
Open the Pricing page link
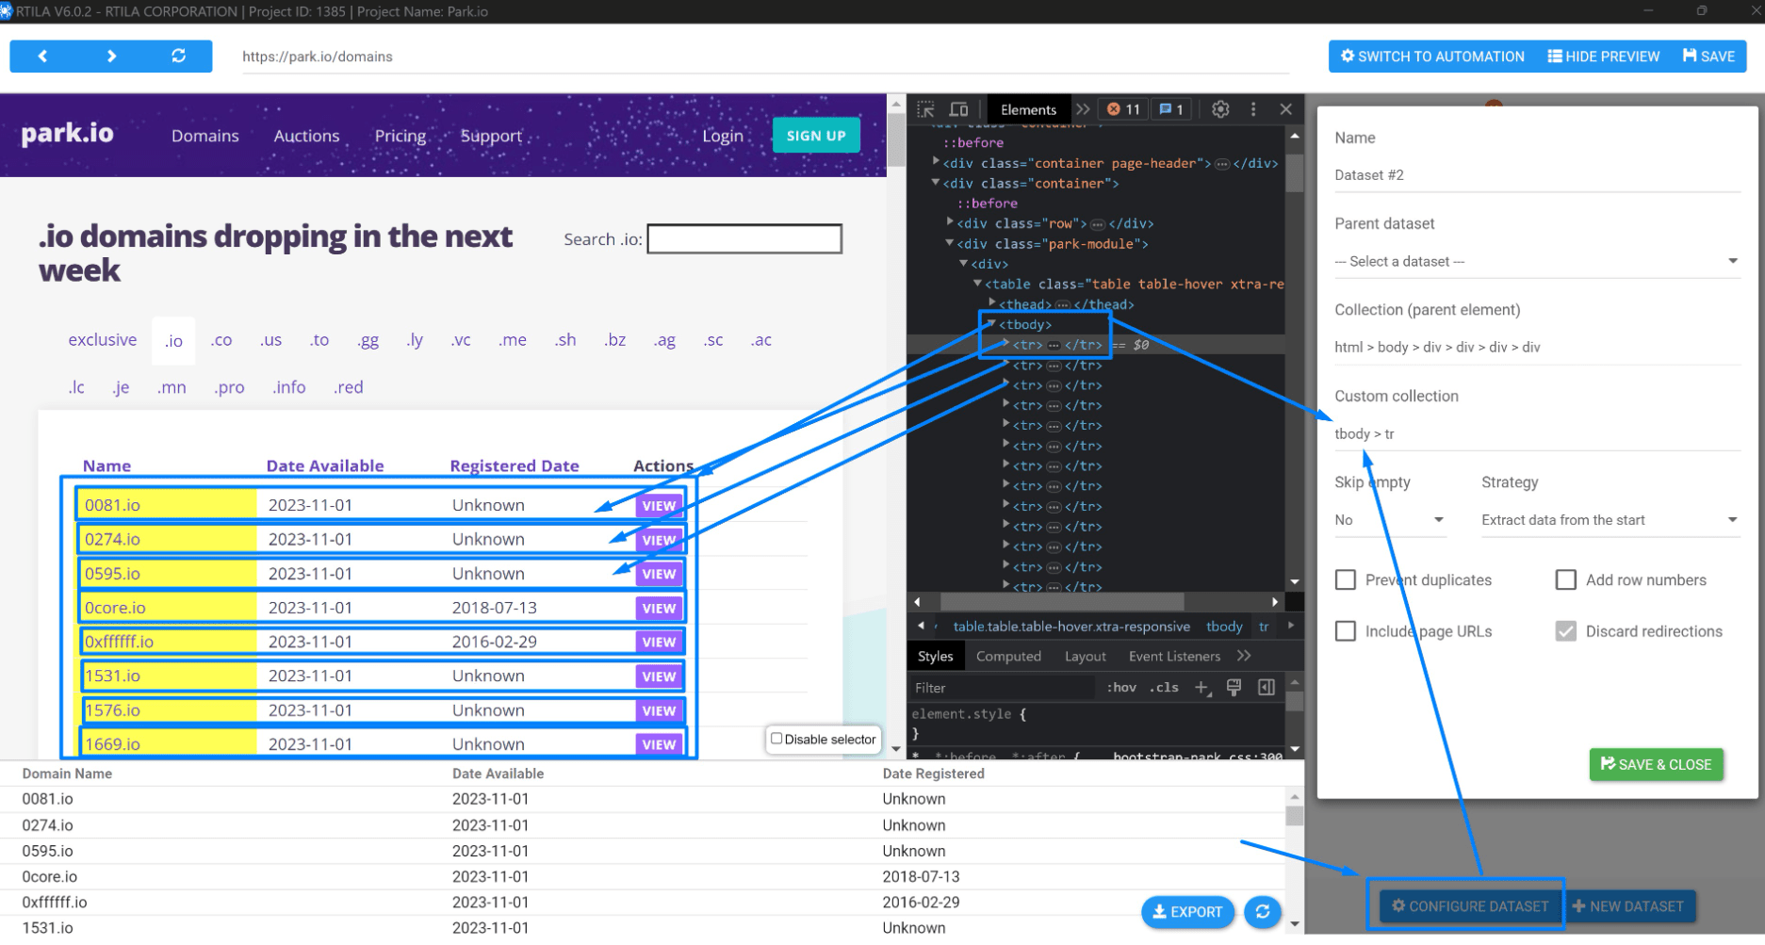[x=400, y=136]
